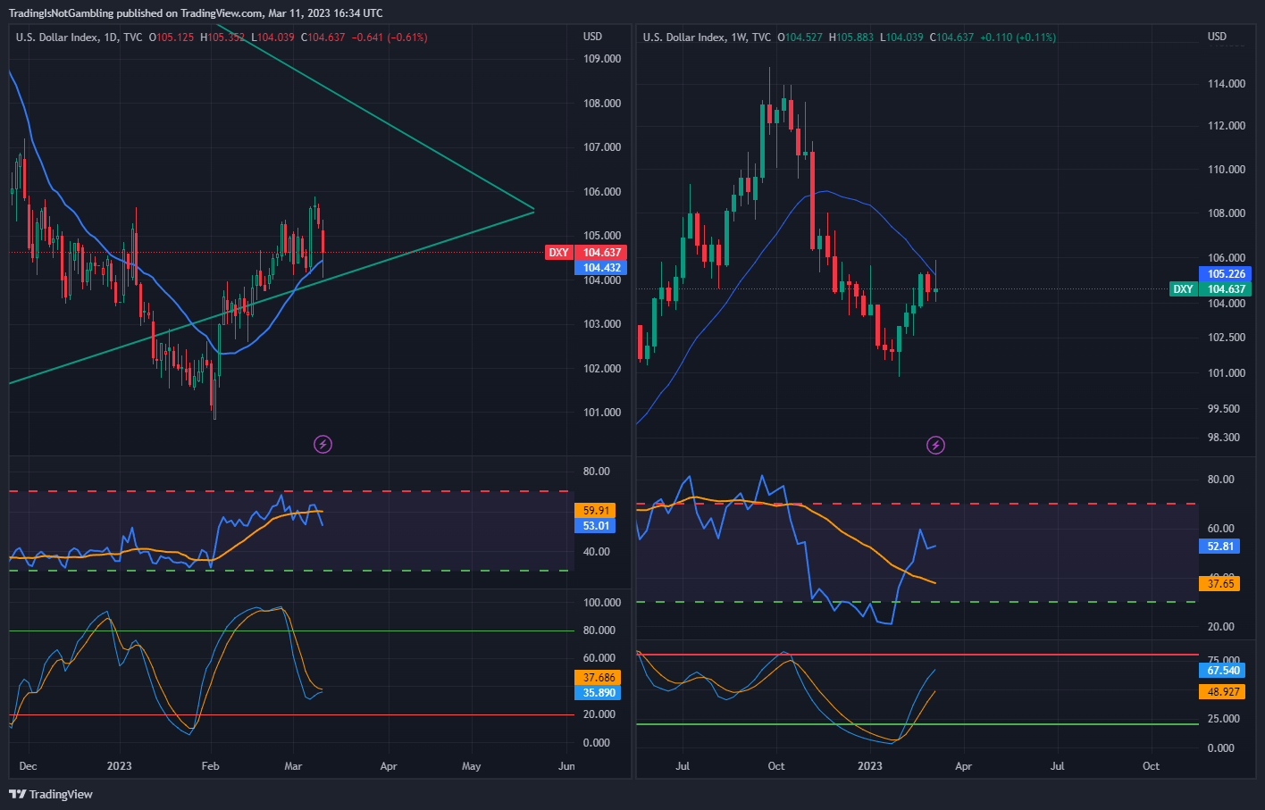Click the green 104.637 price tag on the weekly axis
Screen dimensions: 1265x810
(1226, 289)
